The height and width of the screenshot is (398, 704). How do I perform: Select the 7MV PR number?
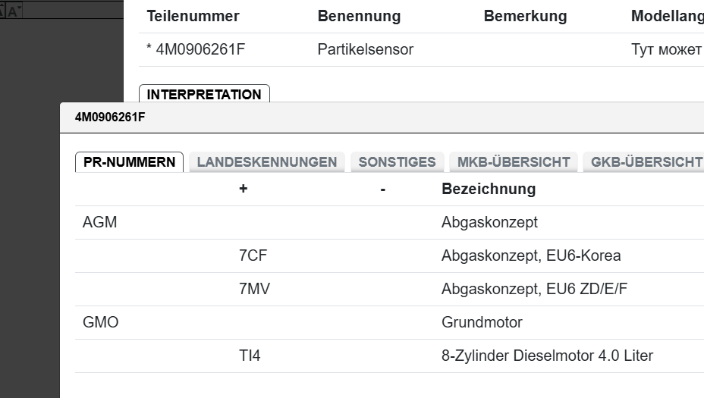[x=253, y=289]
